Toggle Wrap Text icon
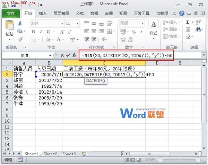 pos(110,23)
